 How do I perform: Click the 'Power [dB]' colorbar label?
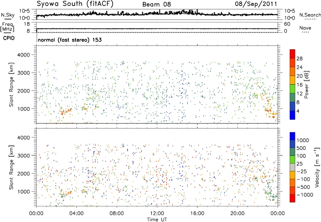tap(306, 85)
